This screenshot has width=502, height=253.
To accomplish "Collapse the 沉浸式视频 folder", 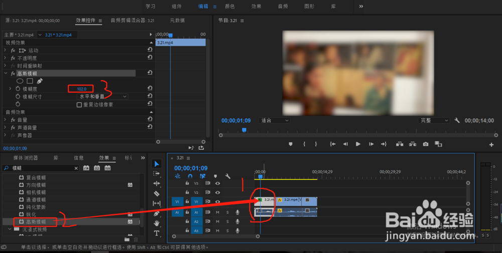I will tap(10, 229).
